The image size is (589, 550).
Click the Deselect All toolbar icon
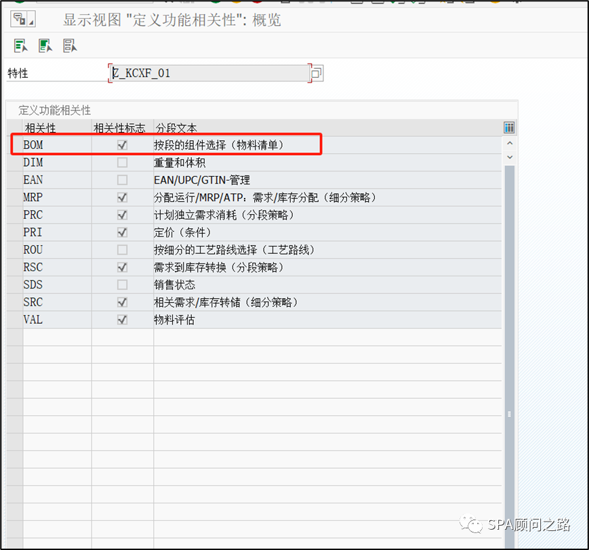[70, 46]
